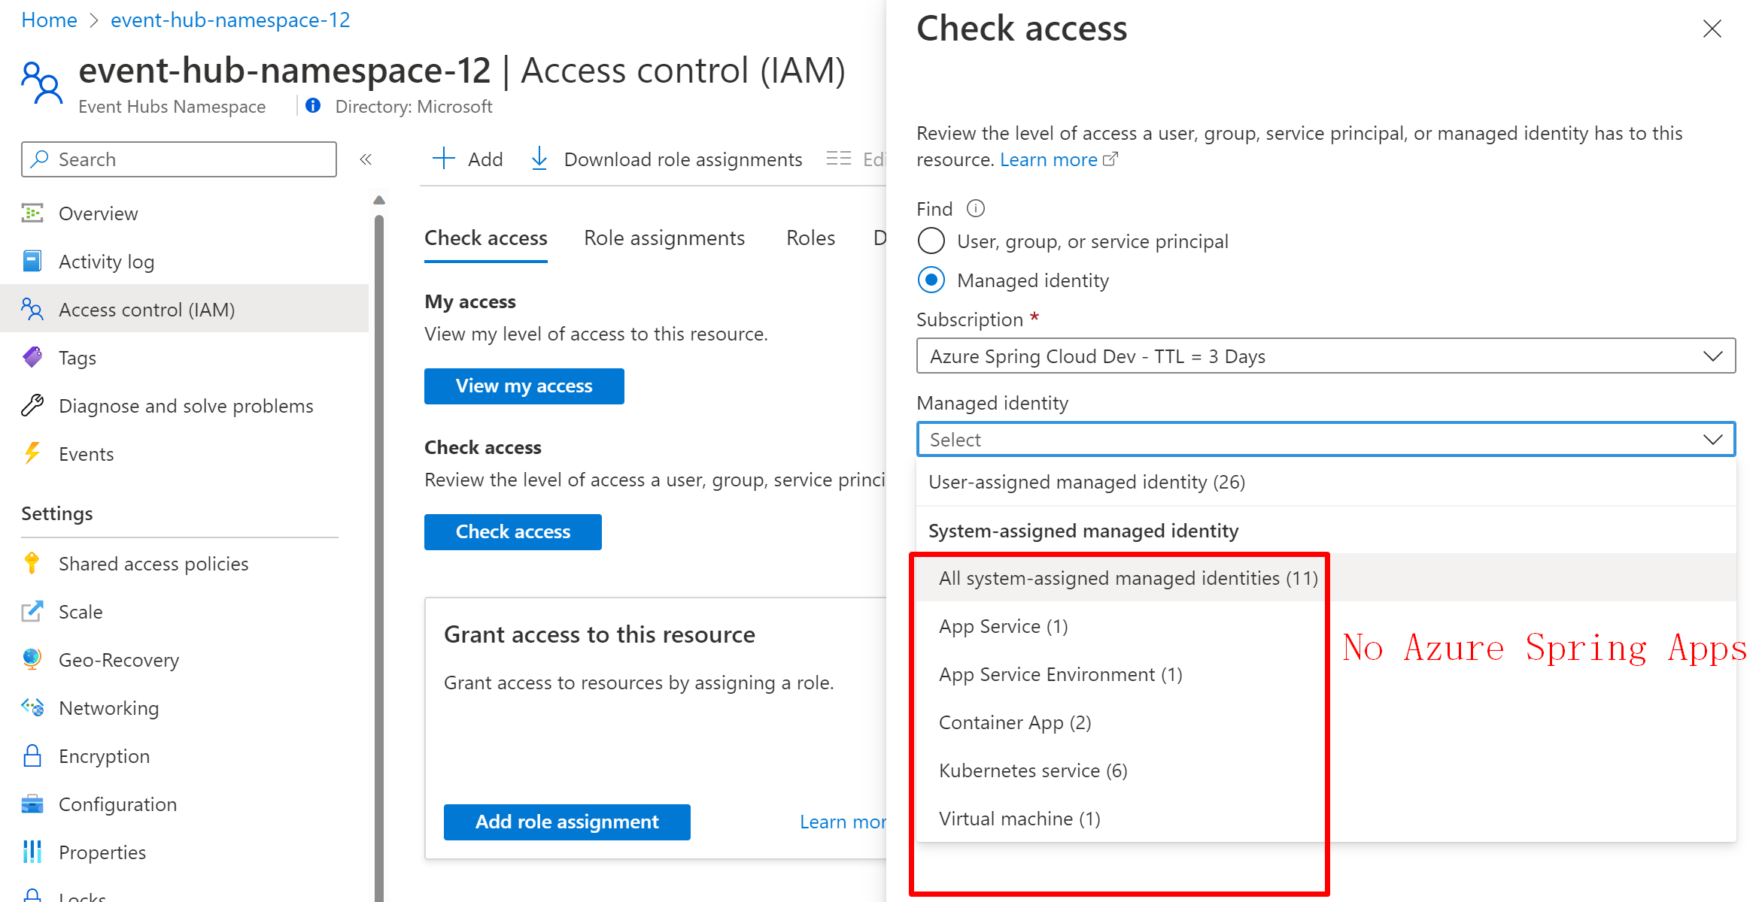Close the Check access panel
1759x902 pixels.
coord(1712,29)
